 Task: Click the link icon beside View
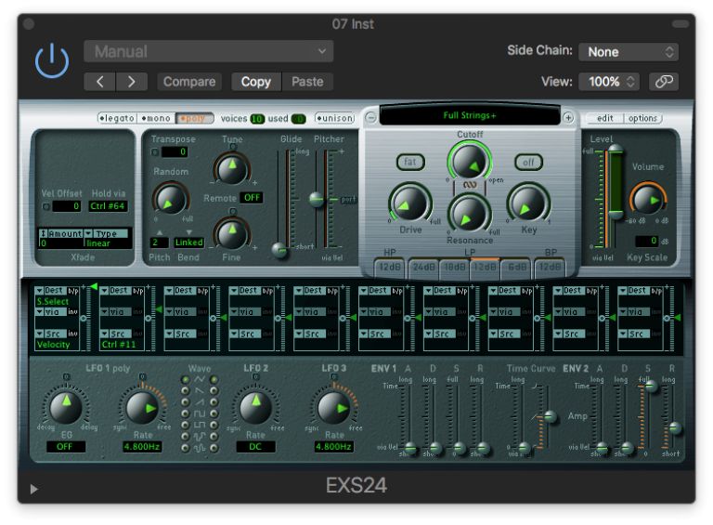pyautogui.click(x=664, y=82)
